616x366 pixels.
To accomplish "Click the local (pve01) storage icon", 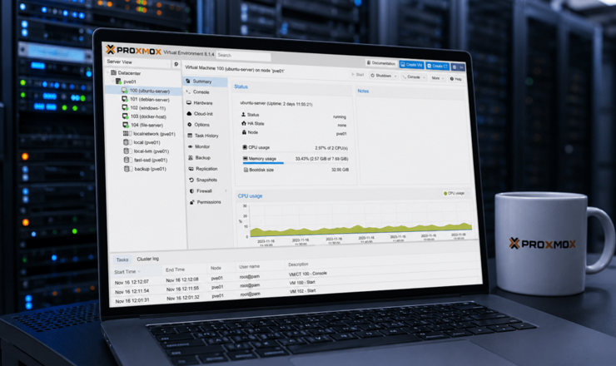I will [x=127, y=142].
